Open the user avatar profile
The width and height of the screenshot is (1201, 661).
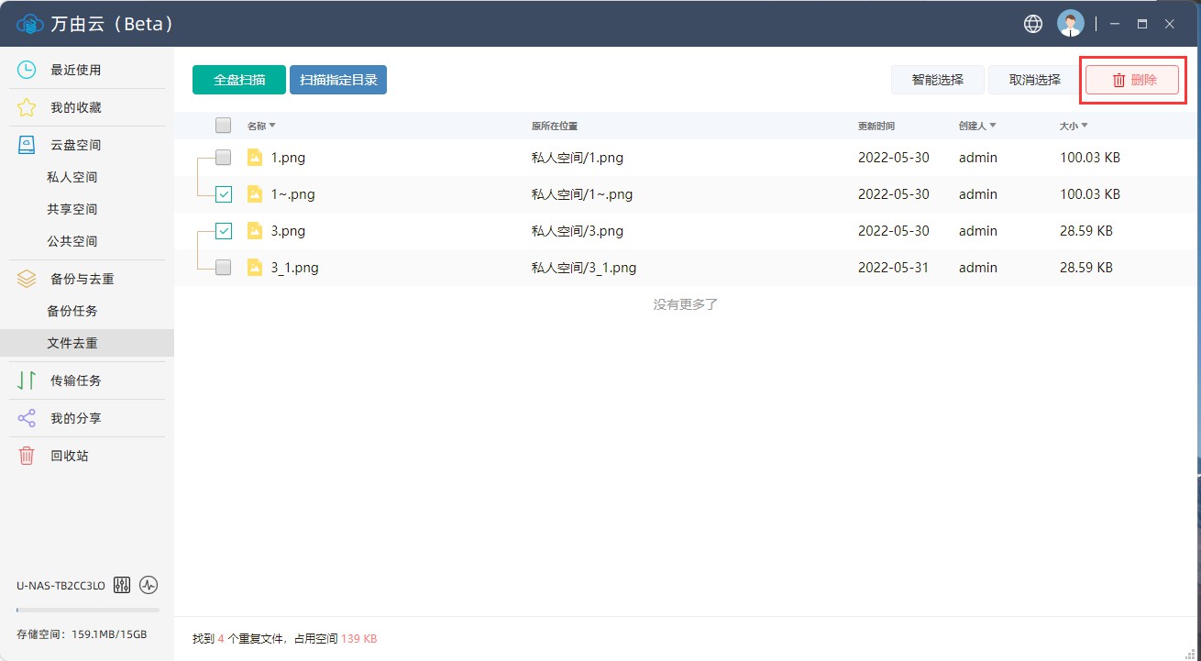[x=1070, y=24]
